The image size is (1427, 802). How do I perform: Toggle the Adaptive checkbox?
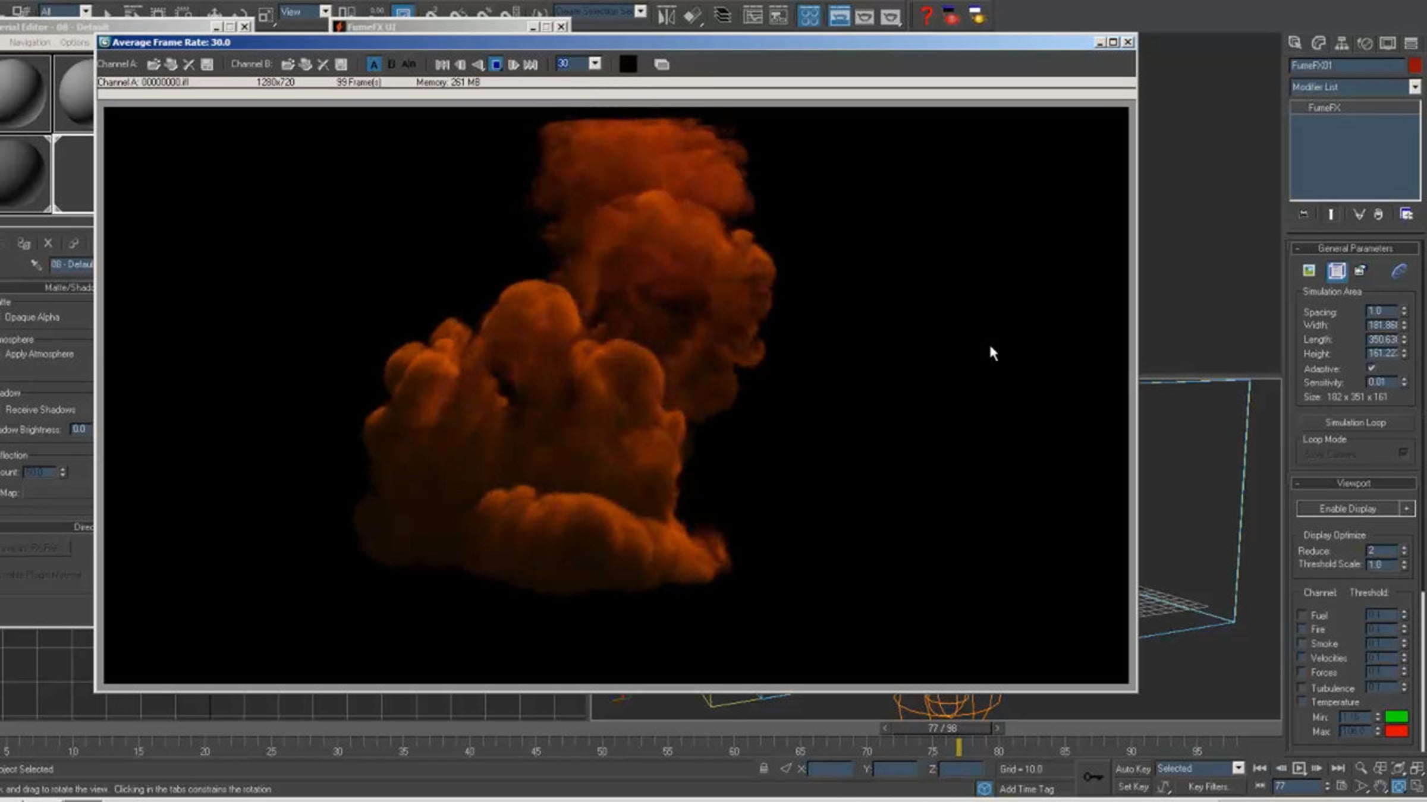coord(1371,368)
